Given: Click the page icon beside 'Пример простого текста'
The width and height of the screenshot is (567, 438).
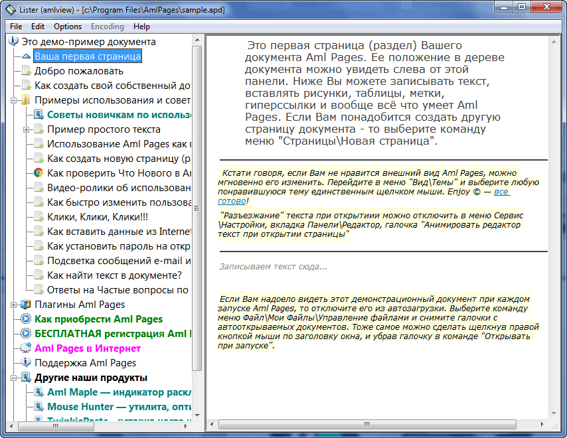Looking at the screenshot, I should point(39,129).
